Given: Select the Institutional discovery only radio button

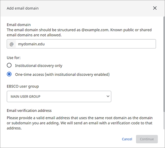Looking at the screenshot, I should [9, 65].
